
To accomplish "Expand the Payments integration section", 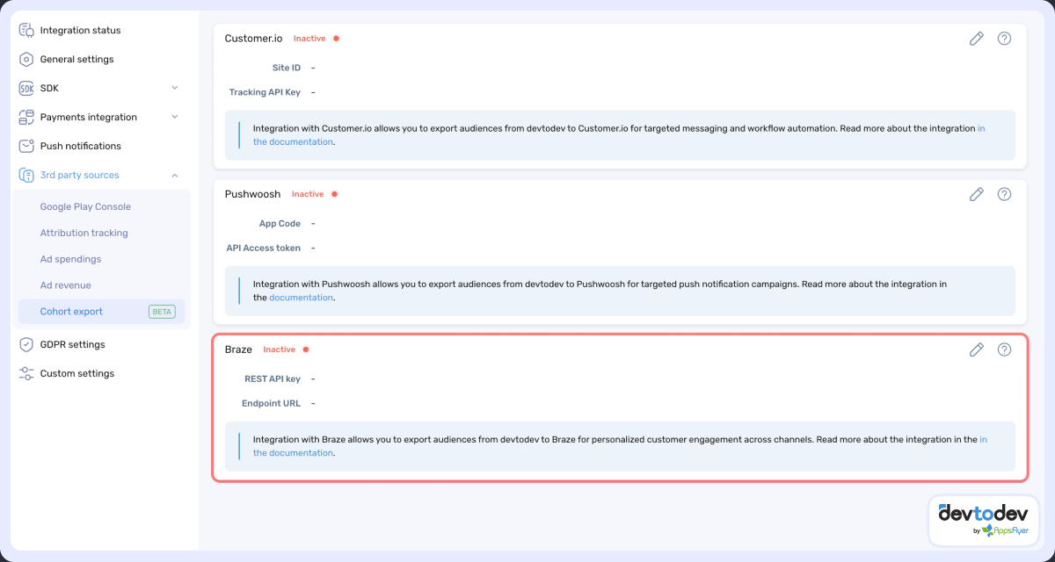I will tap(174, 117).
